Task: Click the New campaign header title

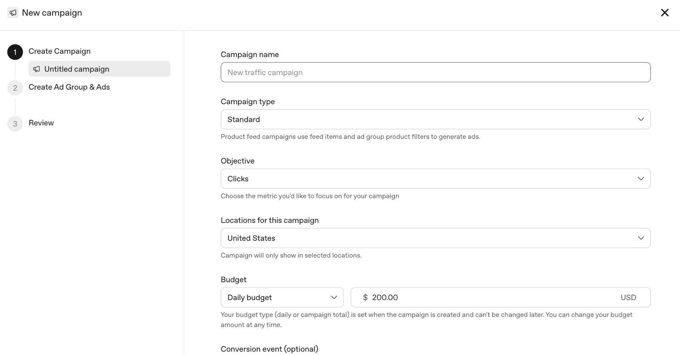Action: coord(52,13)
